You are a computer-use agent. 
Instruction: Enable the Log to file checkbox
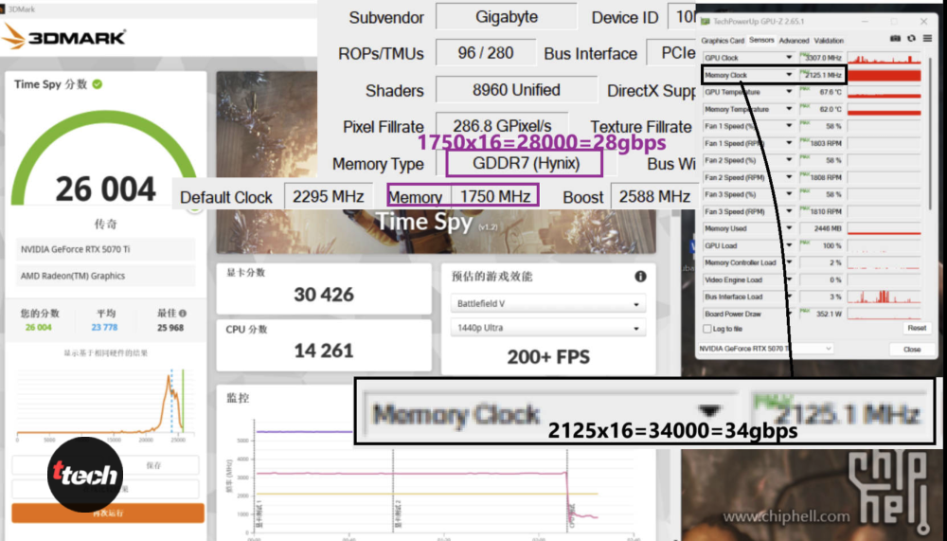[x=707, y=329]
